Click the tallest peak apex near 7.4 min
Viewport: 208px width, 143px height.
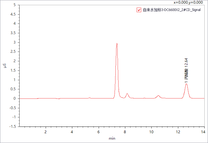(117, 43)
